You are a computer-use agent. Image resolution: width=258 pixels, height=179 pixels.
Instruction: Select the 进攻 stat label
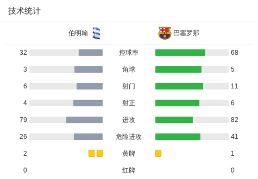point(129,120)
